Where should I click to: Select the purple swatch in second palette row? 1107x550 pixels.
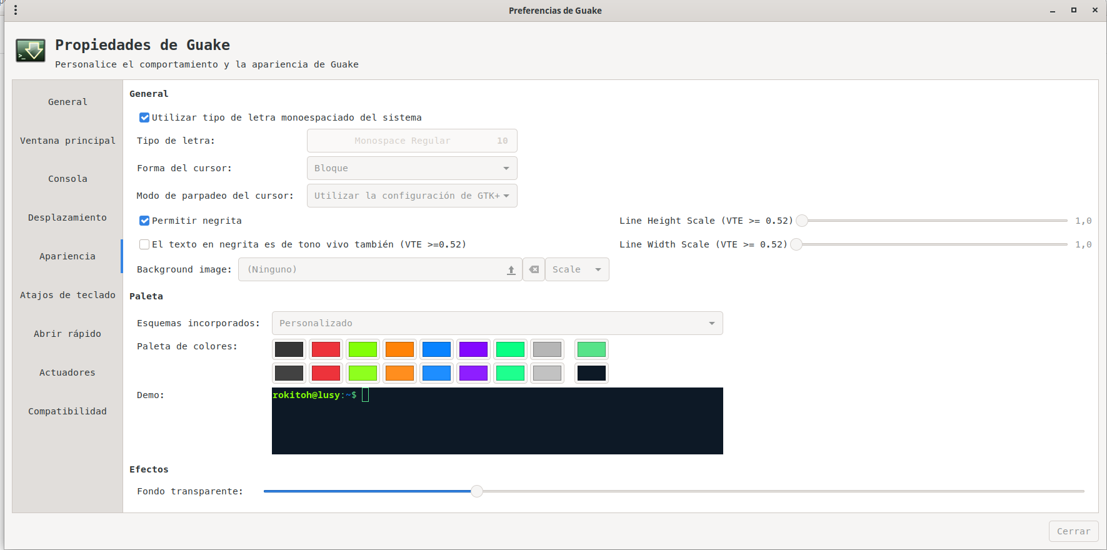pos(473,373)
